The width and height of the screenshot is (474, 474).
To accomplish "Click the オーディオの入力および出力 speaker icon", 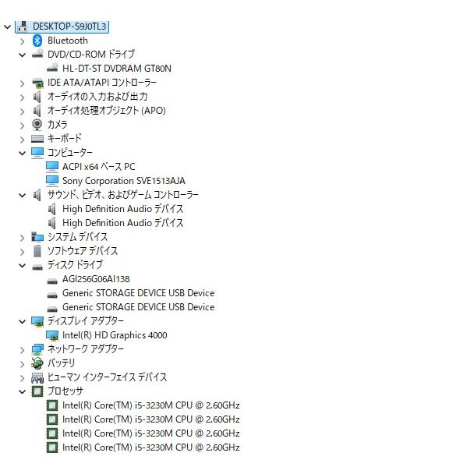I will pyautogui.click(x=37, y=97).
